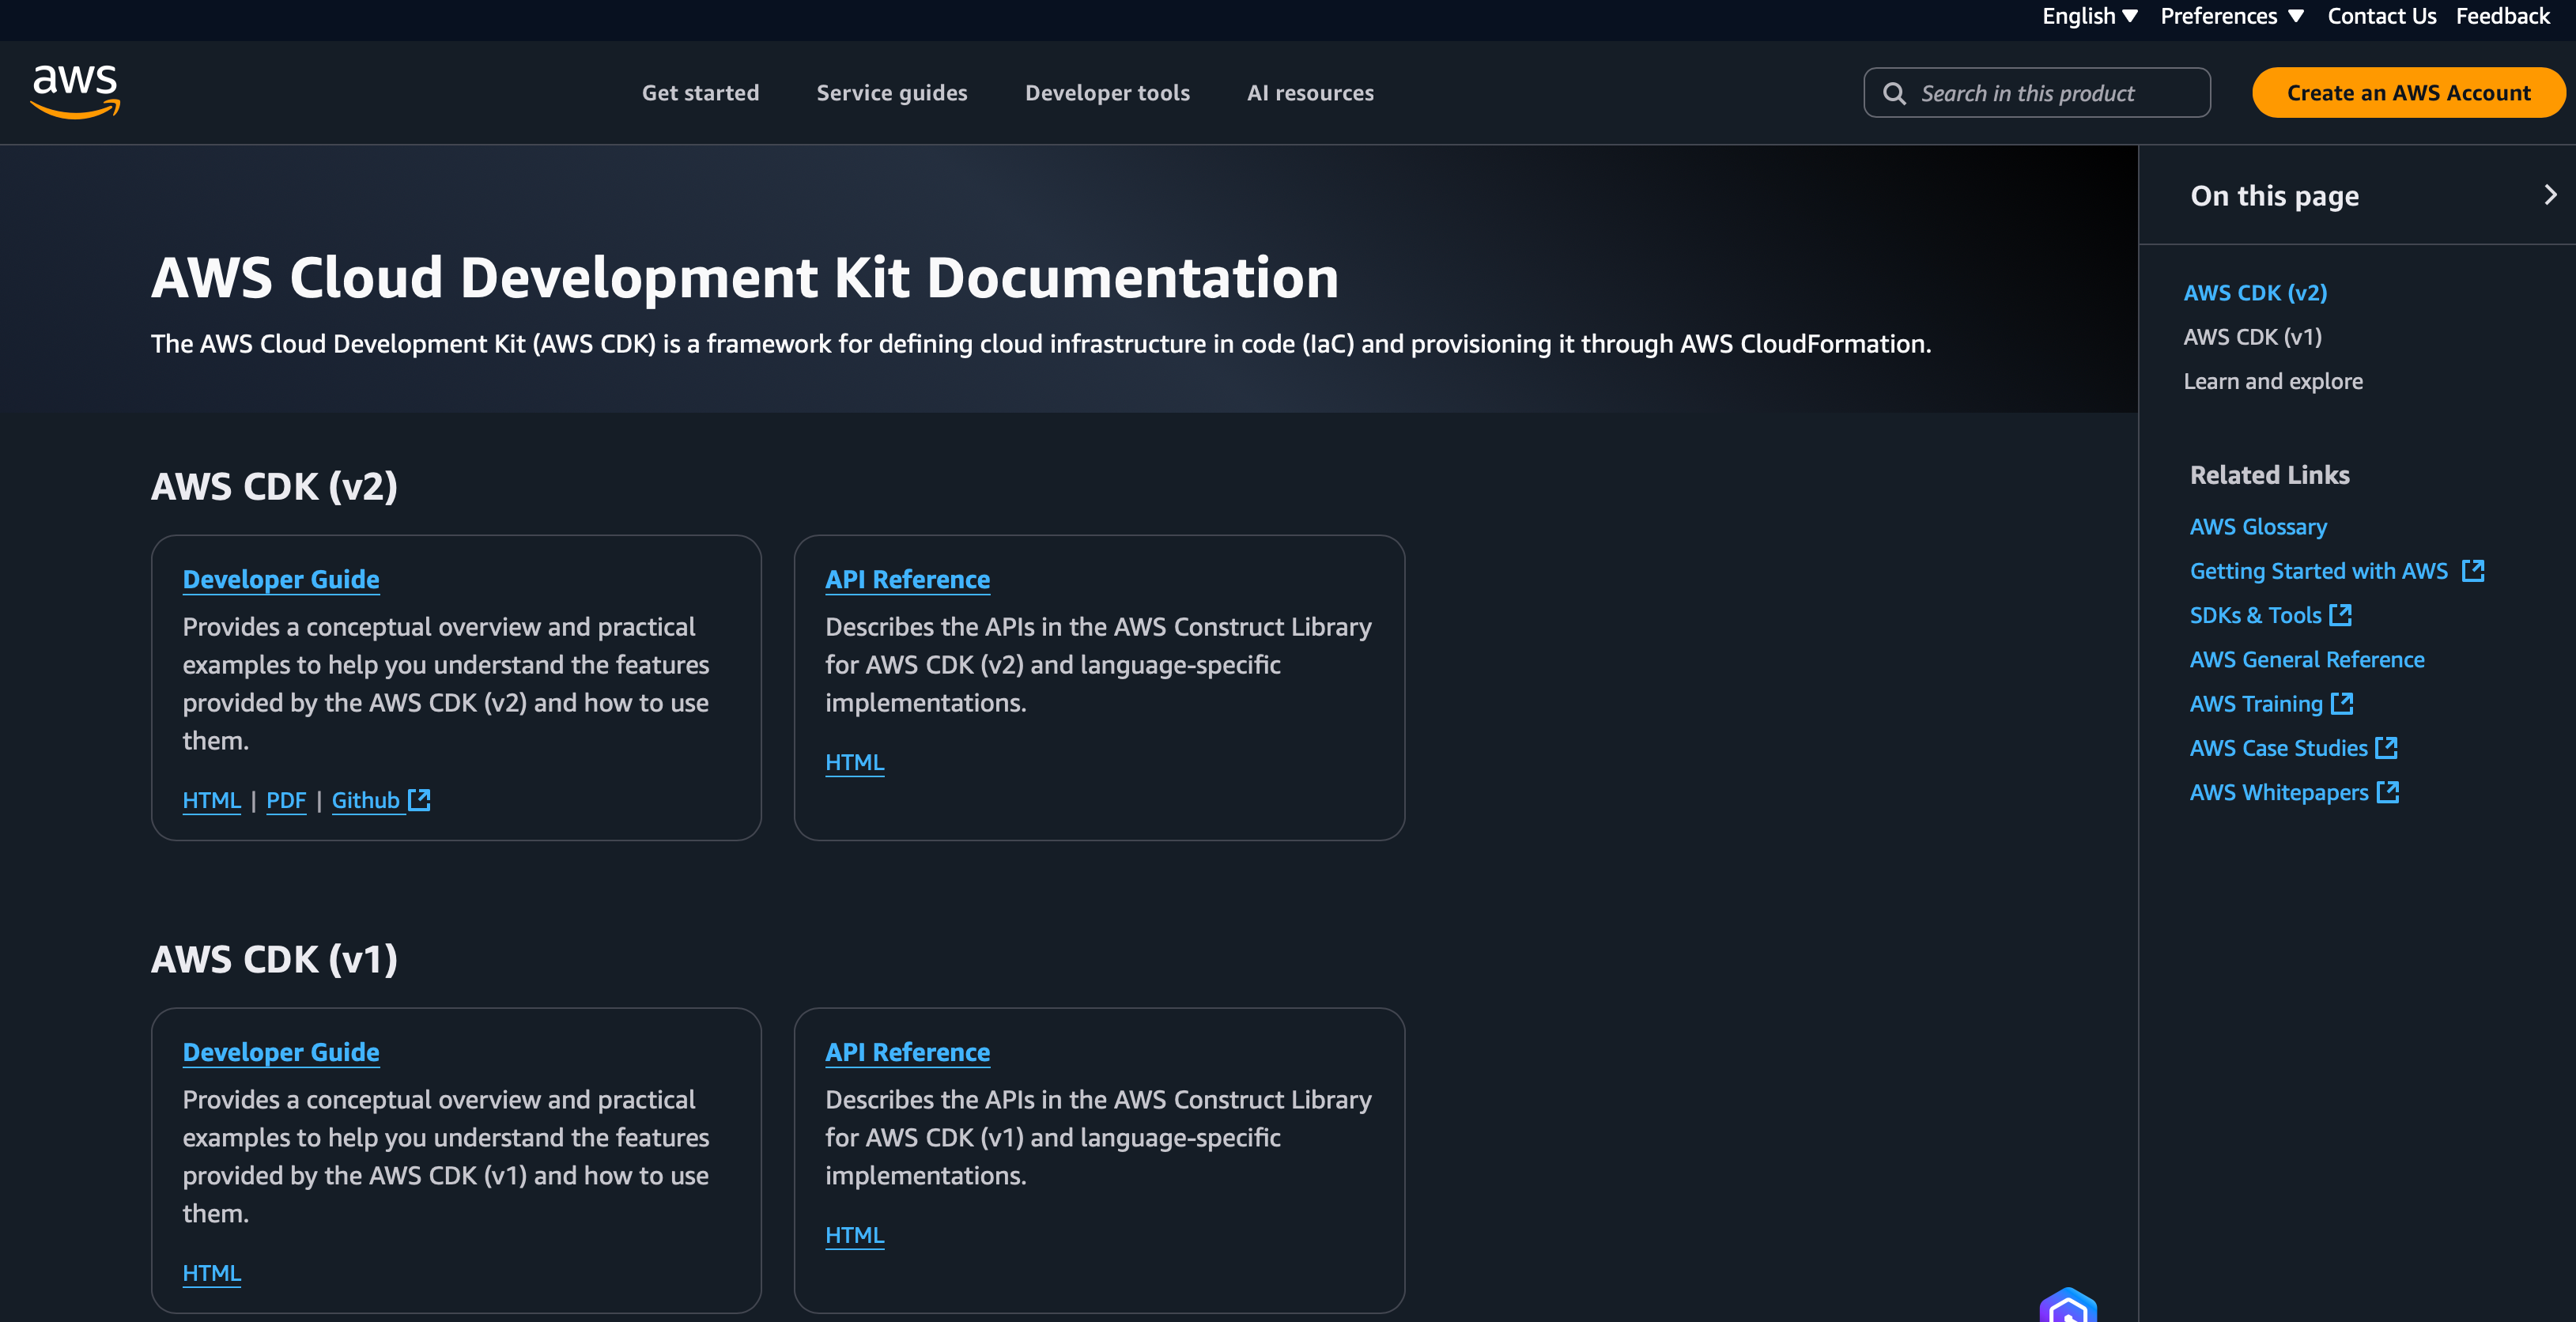
Task: Open the Get started menu
Action: coord(701,93)
